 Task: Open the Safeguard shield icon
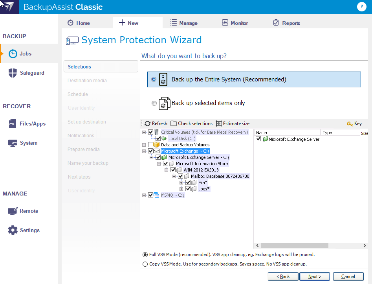pyautogui.click(x=13, y=73)
